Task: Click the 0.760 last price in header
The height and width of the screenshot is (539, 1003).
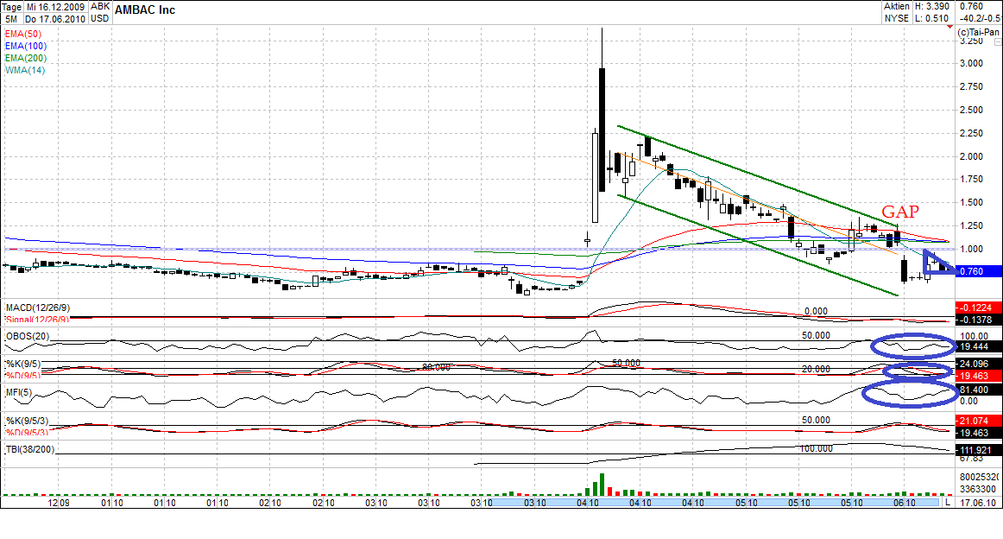Action: coord(972,6)
